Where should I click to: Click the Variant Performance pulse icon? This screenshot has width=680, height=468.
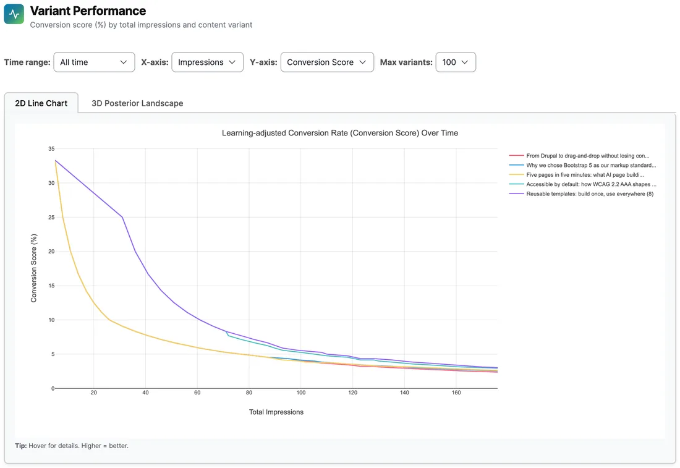pos(14,14)
